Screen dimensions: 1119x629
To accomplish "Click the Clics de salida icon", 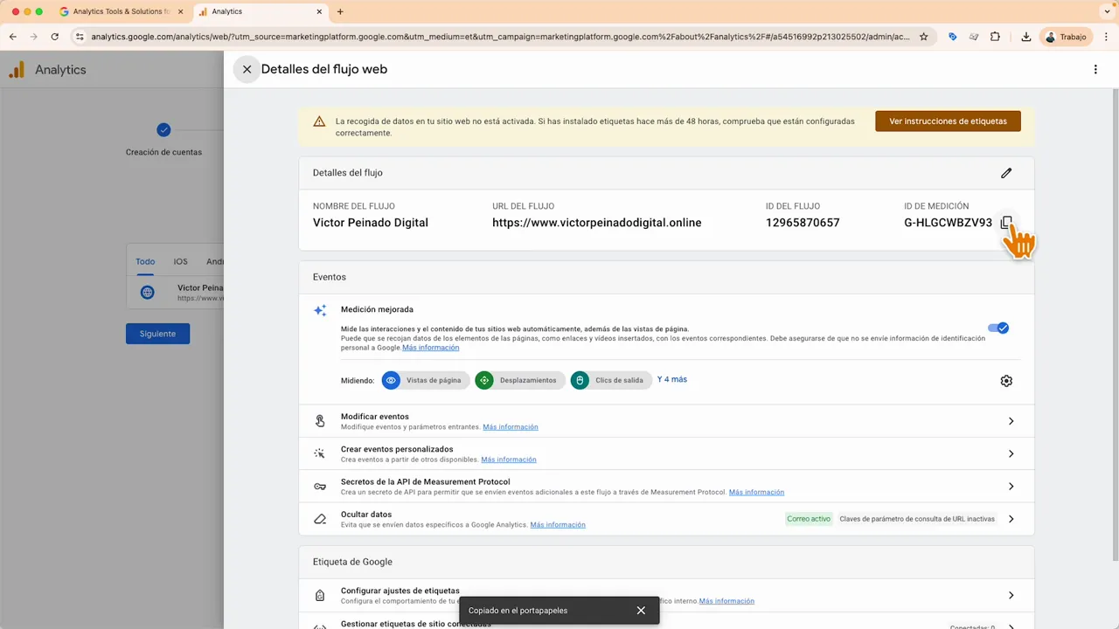I will [580, 380].
